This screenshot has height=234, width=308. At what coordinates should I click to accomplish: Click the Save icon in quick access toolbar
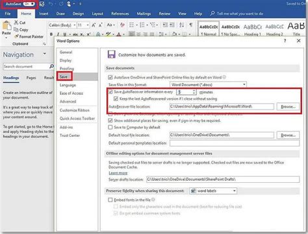[42, 4]
